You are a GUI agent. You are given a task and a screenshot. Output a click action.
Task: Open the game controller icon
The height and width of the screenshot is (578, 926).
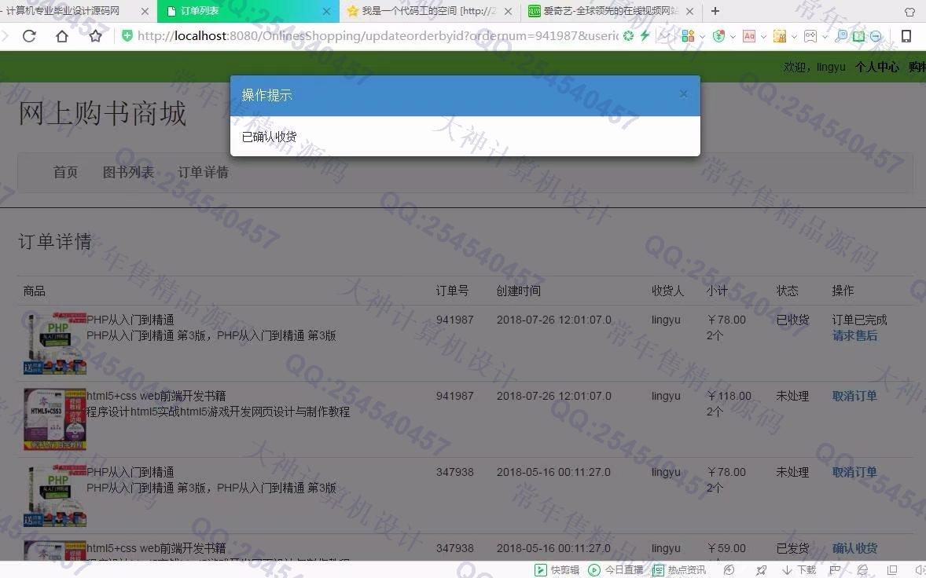click(810, 36)
